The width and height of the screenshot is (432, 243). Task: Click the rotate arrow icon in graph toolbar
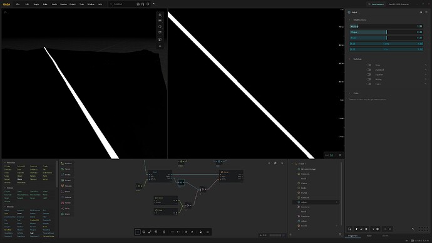pyautogui.click(x=156, y=232)
